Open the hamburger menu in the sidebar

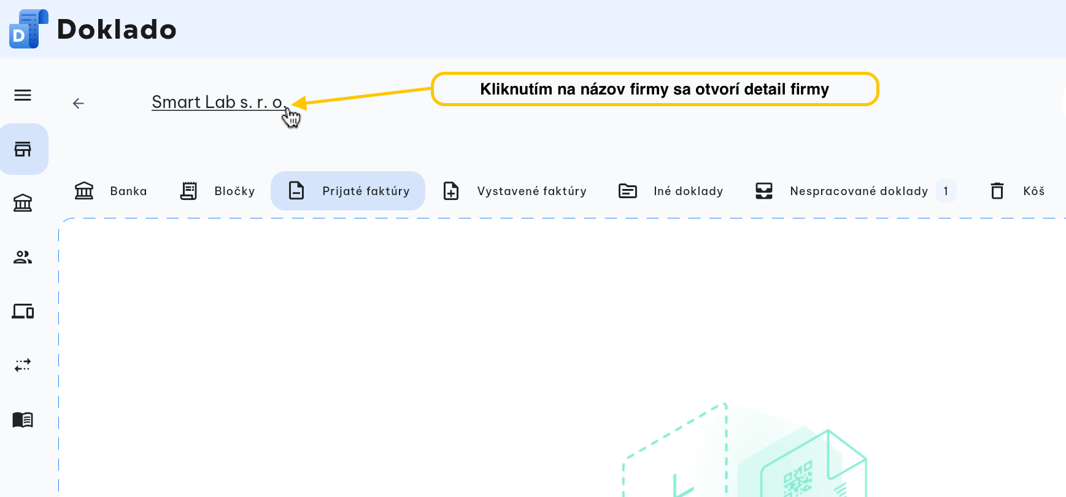(23, 95)
